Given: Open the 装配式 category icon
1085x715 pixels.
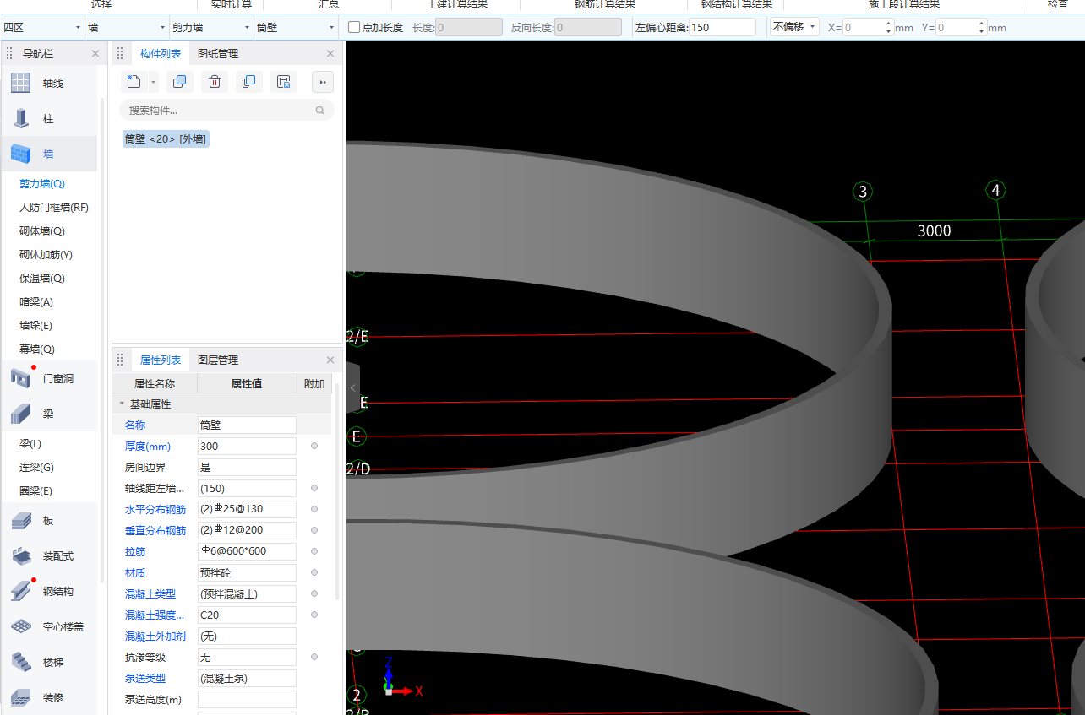Looking at the screenshot, I should pos(20,555).
